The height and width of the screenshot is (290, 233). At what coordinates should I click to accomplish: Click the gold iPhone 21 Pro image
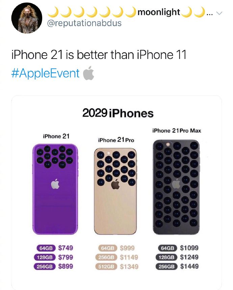click(x=115, y=191)
